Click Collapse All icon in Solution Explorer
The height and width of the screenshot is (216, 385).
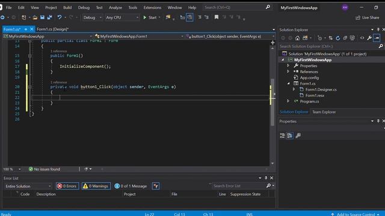coord(345,38)
